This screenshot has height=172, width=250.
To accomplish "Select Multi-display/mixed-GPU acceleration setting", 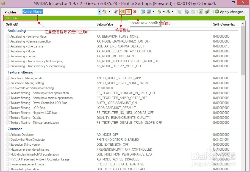I will click(34, 154).
